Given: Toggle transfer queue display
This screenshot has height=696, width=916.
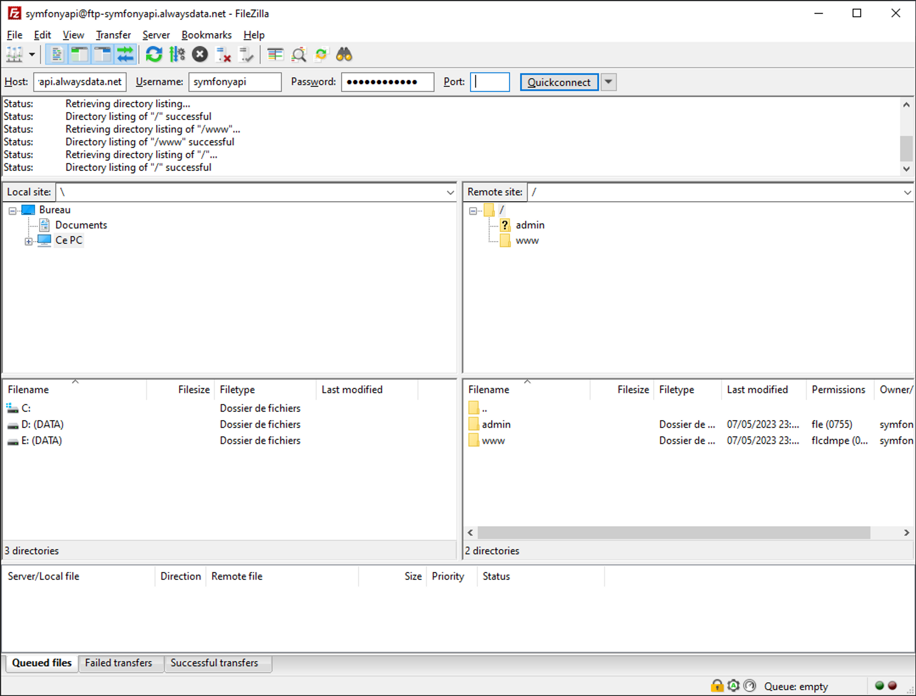Looking at the screenshot, I should [125, 55].
